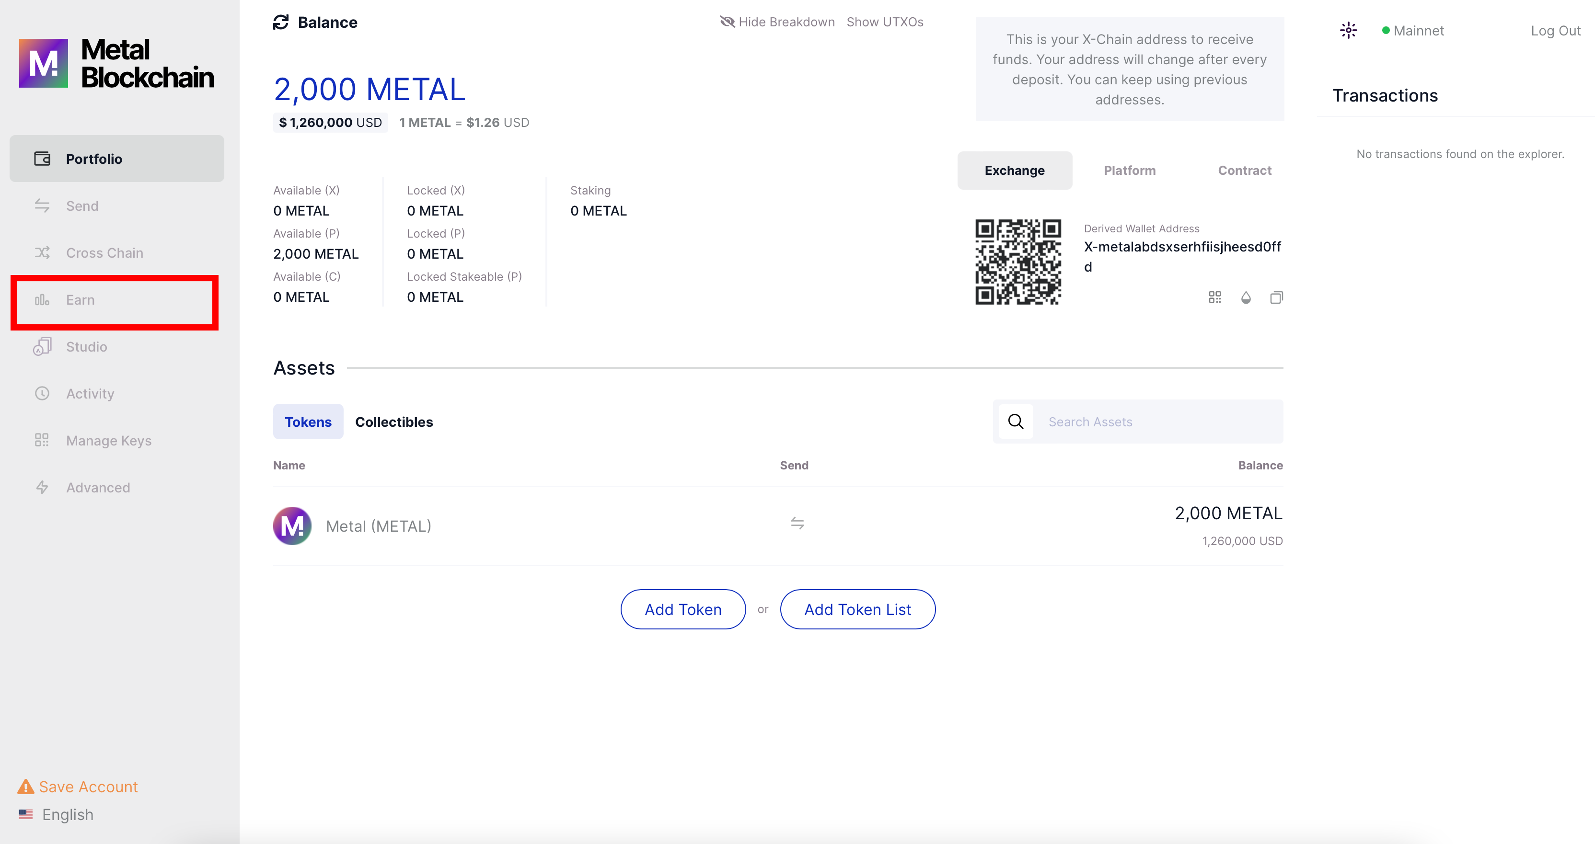Screen dimensions: 1595x844
Task: Click the faucet droplet icon
Action: tap(1246, 297)
